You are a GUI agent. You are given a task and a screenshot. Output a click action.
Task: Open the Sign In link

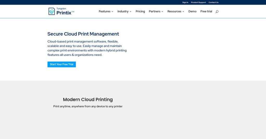[x=185, y=2]
